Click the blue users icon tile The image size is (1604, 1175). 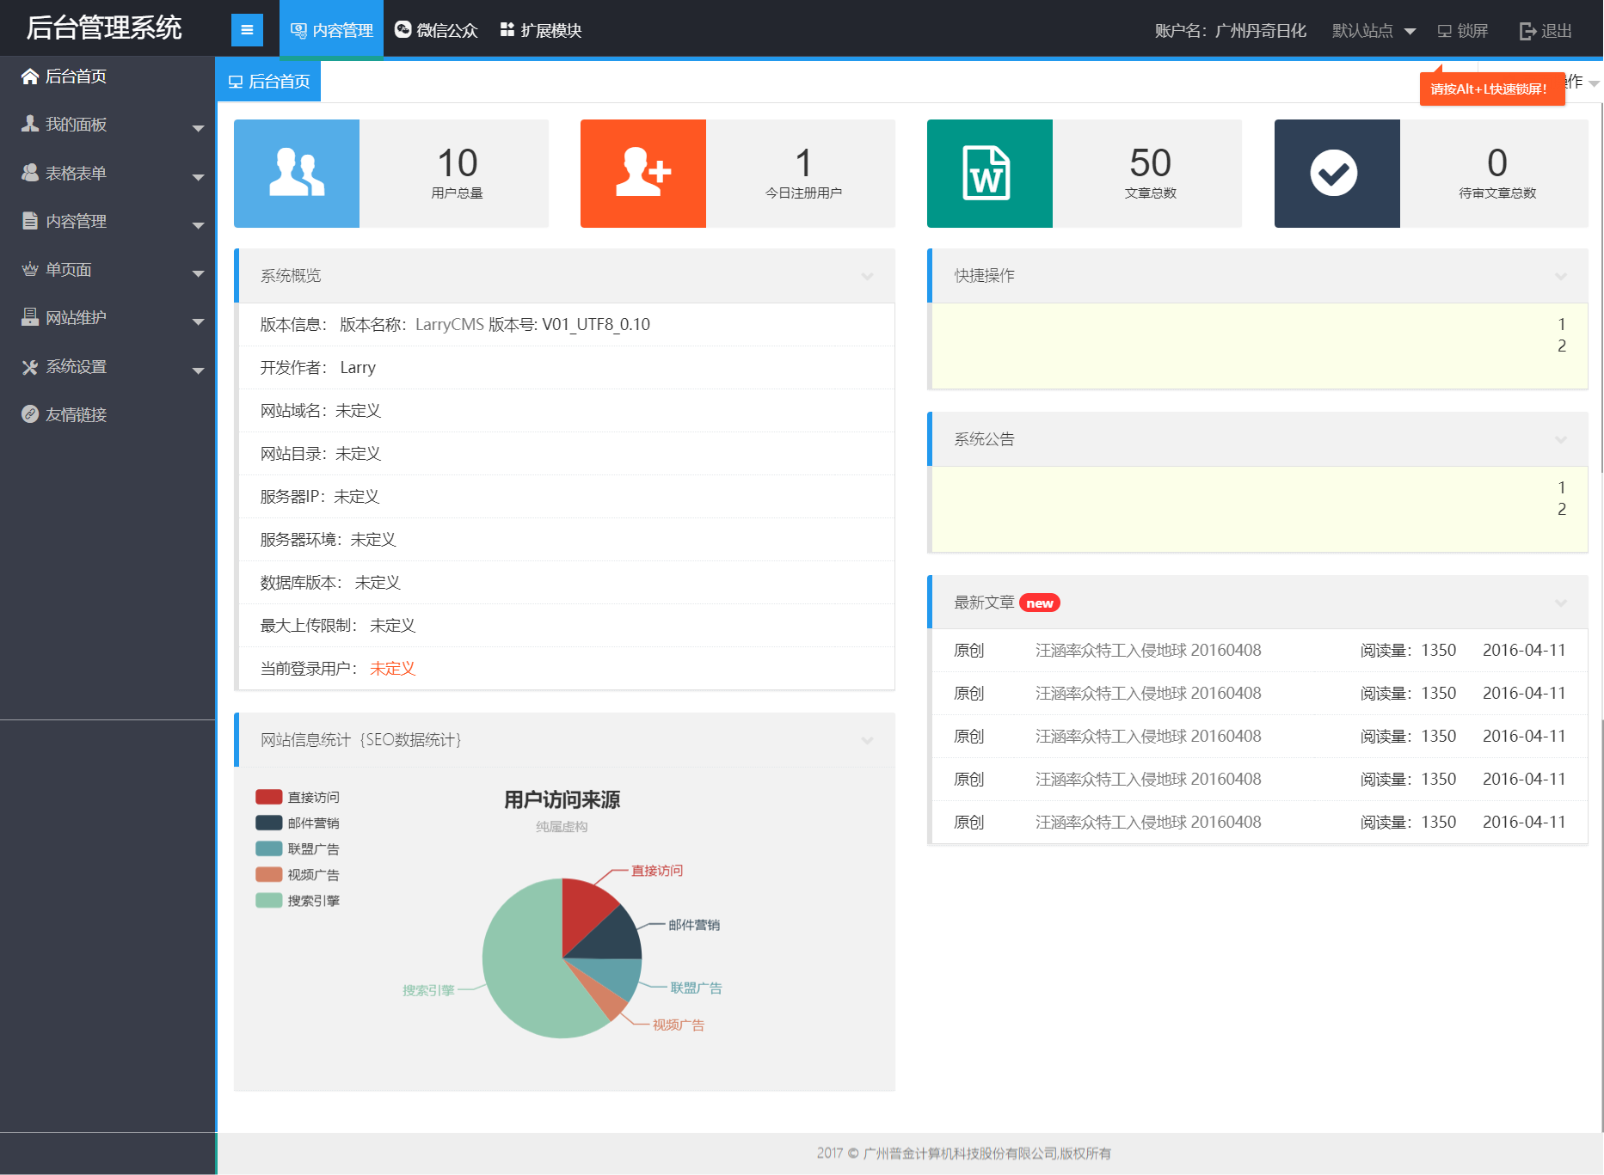point(297,174)
